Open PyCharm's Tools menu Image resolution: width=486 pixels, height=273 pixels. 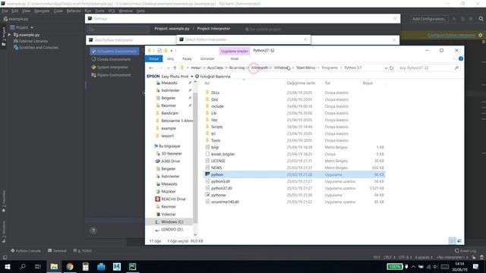[x=99, y=11]
